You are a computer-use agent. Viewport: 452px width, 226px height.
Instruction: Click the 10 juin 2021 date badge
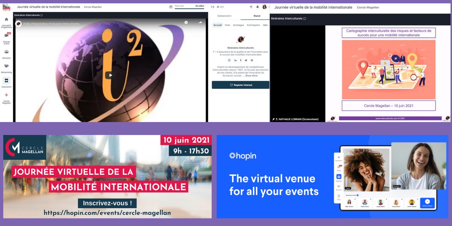pyautogui.click(x=186, y=140)
